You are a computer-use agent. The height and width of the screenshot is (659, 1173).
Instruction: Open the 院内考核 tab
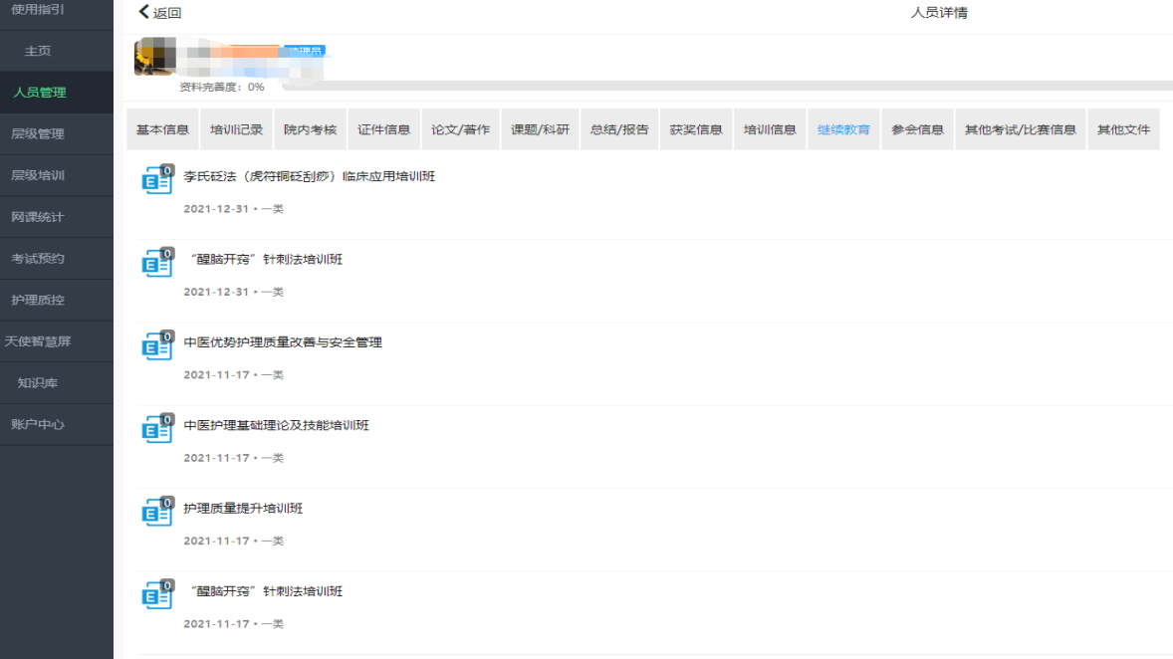[x=310, y=129]
